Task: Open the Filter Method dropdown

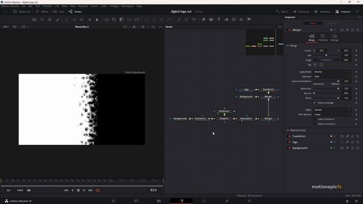Action: coord(332,114)
